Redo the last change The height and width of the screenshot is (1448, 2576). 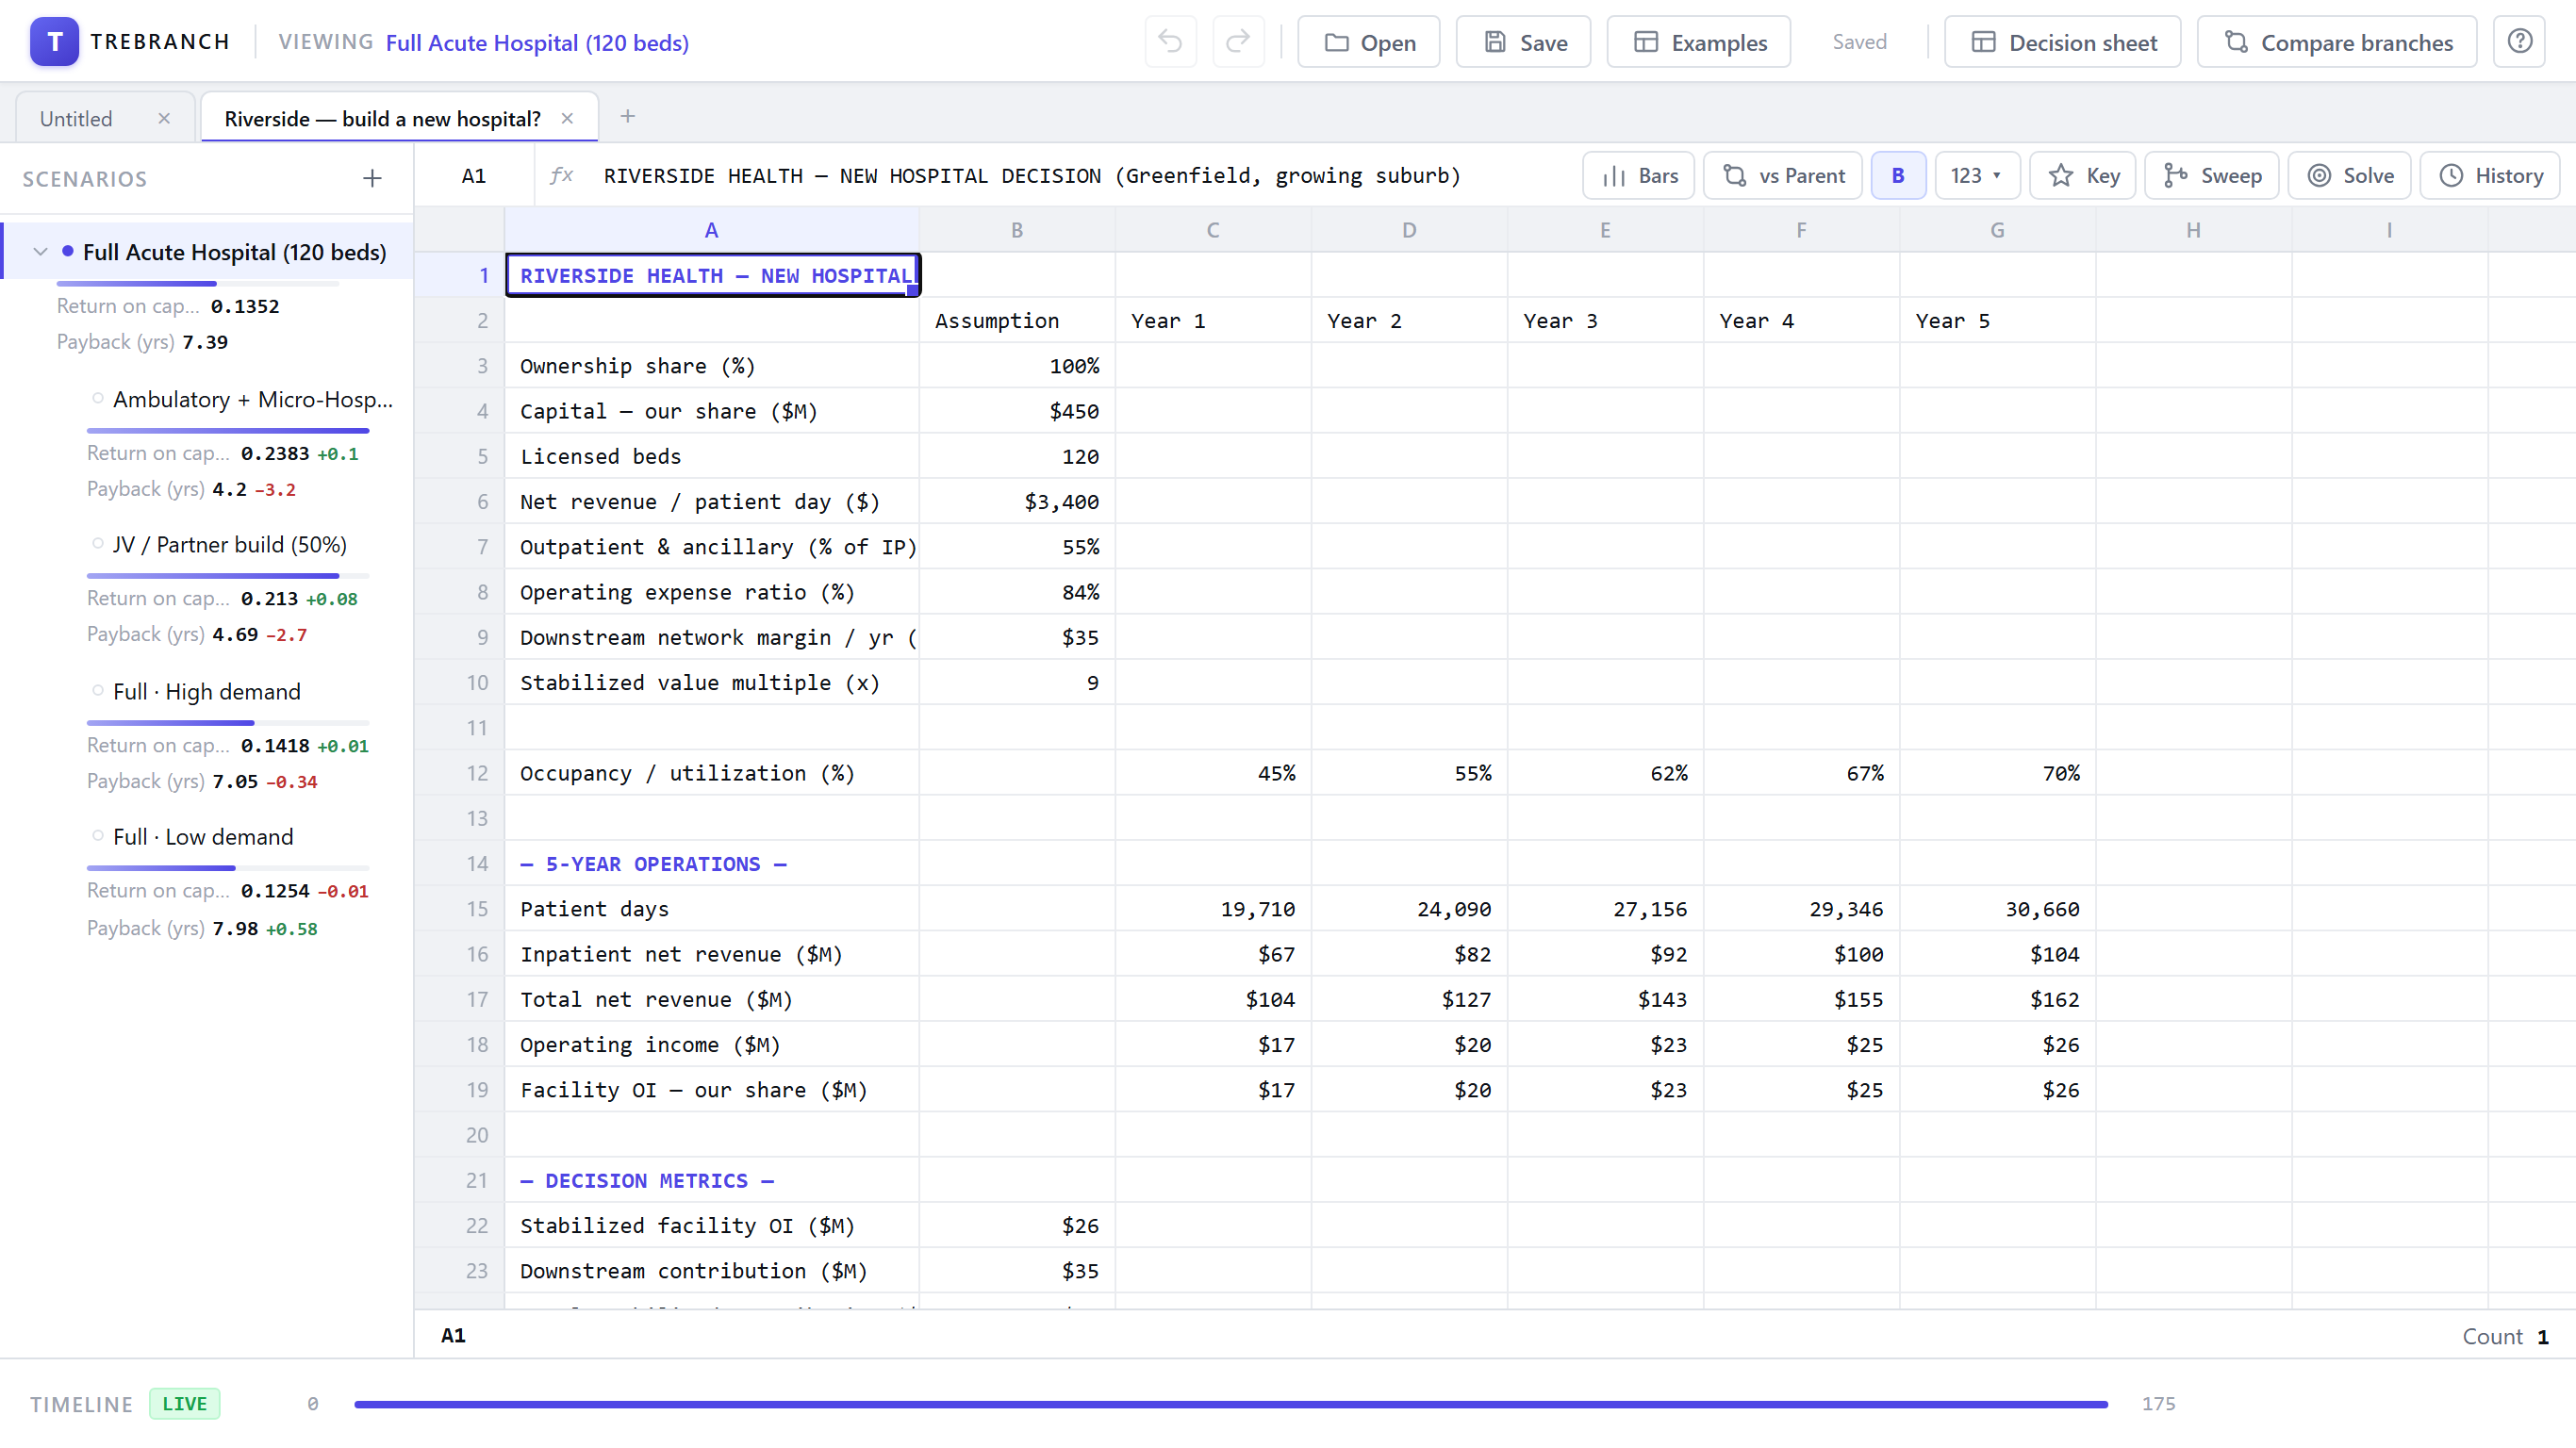[x=1238, y=42]
